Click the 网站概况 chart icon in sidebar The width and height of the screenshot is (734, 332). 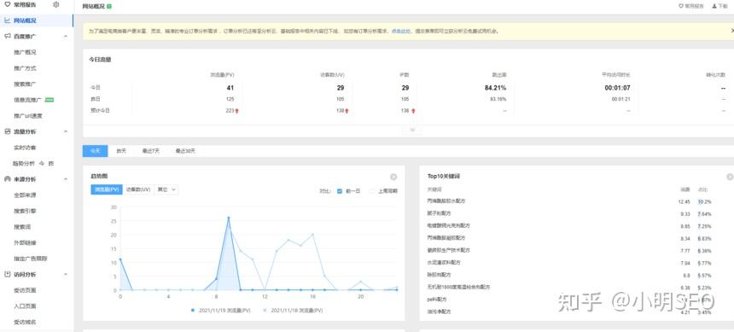tap(8, 20)
